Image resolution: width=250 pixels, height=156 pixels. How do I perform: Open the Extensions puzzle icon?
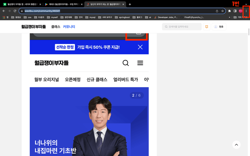[229, 11]
